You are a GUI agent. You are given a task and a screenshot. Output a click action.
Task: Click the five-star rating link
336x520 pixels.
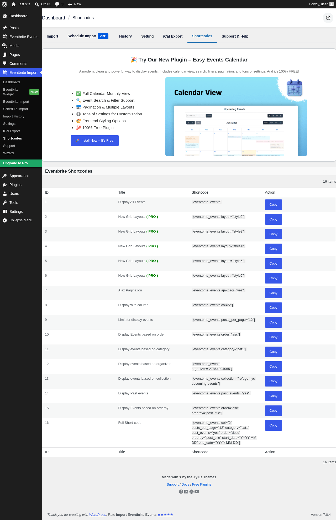click(x=165, y=515)
